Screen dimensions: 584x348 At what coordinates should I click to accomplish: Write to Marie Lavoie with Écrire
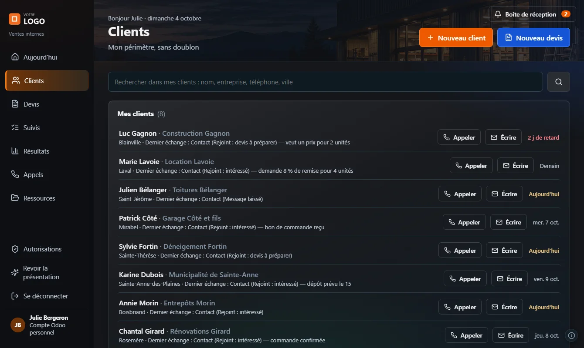point(515,166)
